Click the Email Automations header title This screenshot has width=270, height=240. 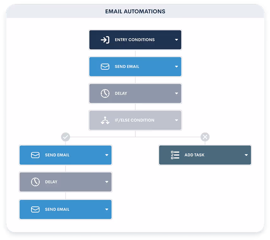click(135, 11)
